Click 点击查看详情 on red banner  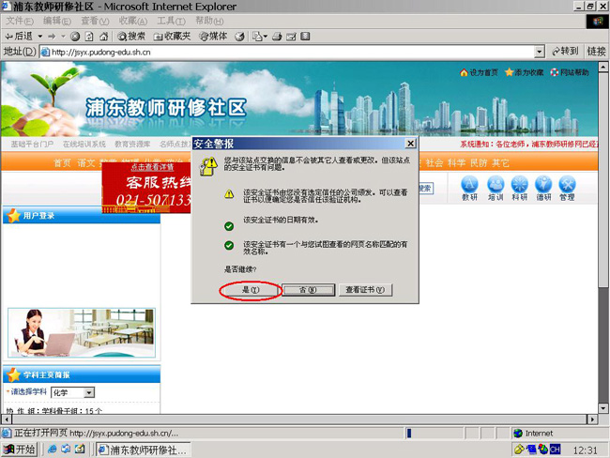[152, 167]
